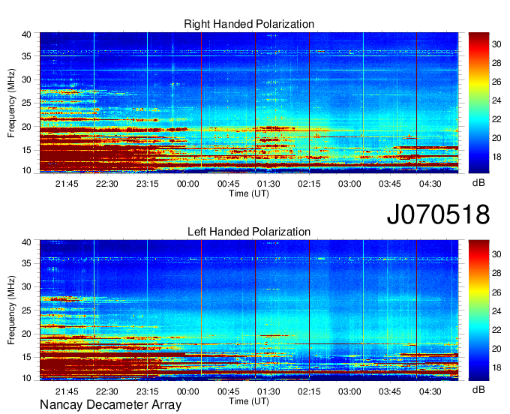This screenshot has height=414, width=510.
Task: Click the 22 dB value on Left Handed colorbar
Action: [496, 330]
